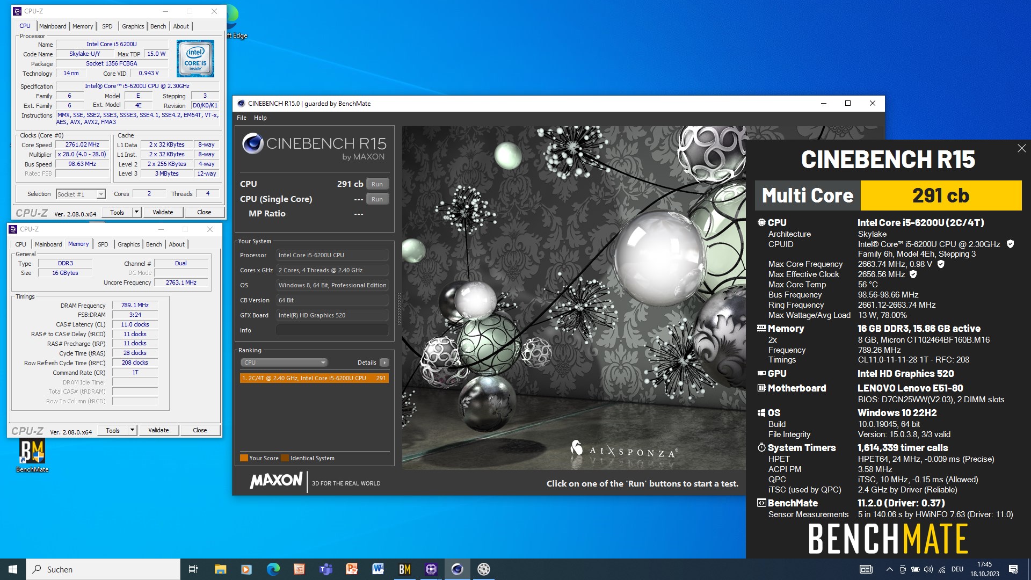Open the notification center
The width and height of the screenshot is (1031, 580).
click(x=1013, y=569)
